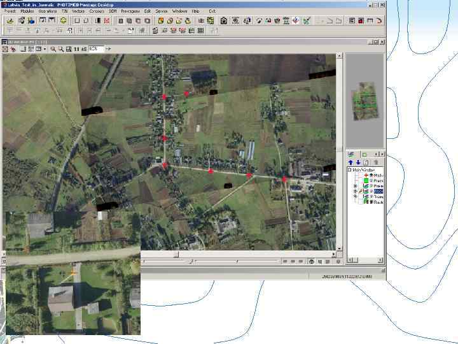
Task: Select the layer with green square icon
Action: tap(378, 180)
